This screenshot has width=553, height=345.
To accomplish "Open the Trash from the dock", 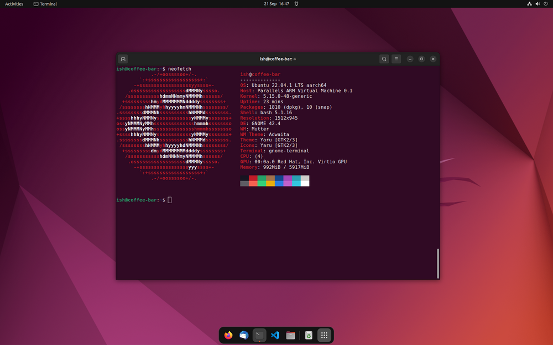I will point(308,335).
